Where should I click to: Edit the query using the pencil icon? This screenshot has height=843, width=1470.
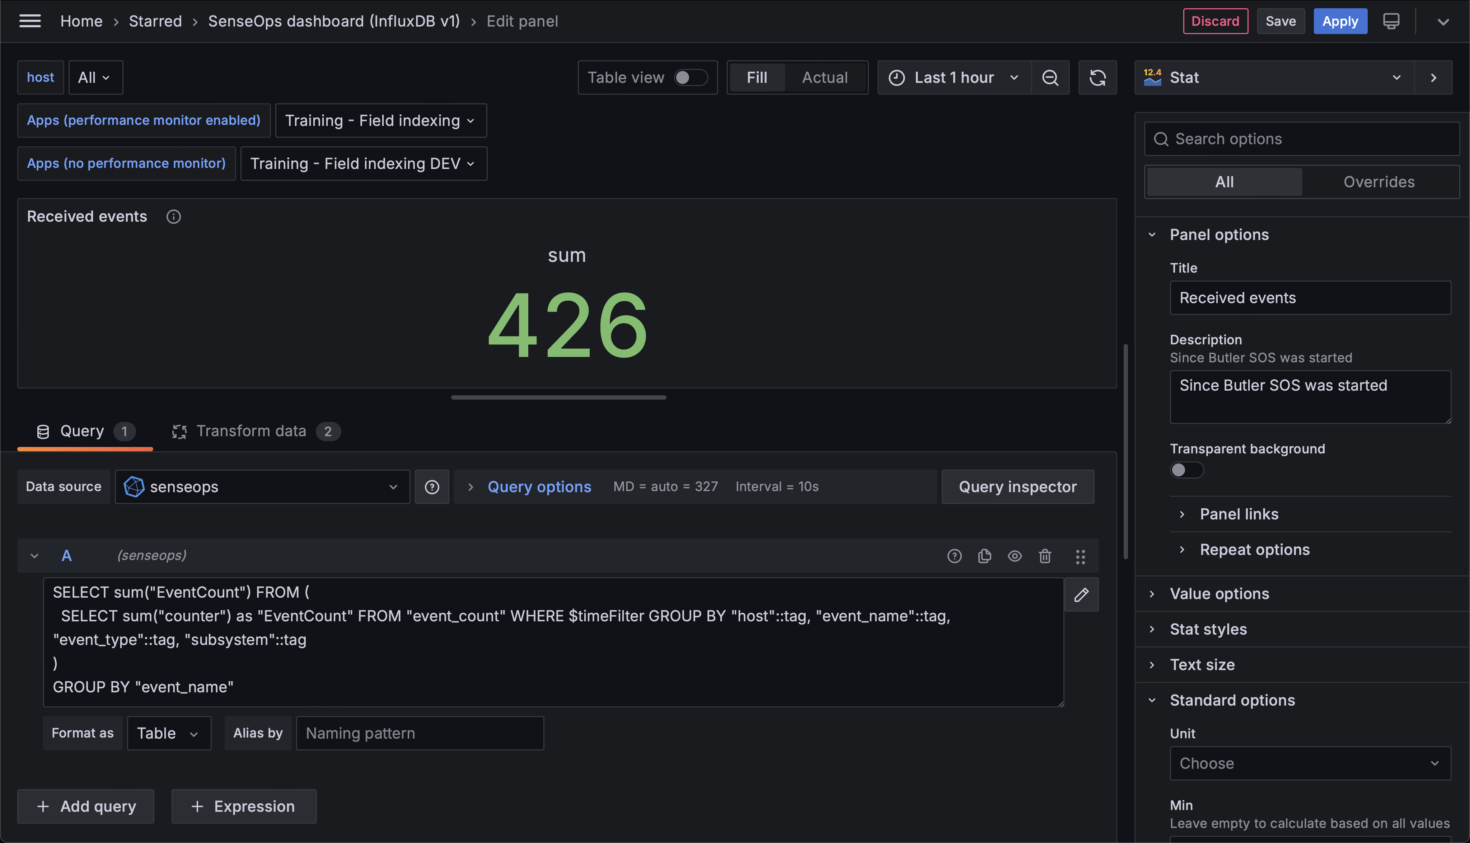point(1082,595)
